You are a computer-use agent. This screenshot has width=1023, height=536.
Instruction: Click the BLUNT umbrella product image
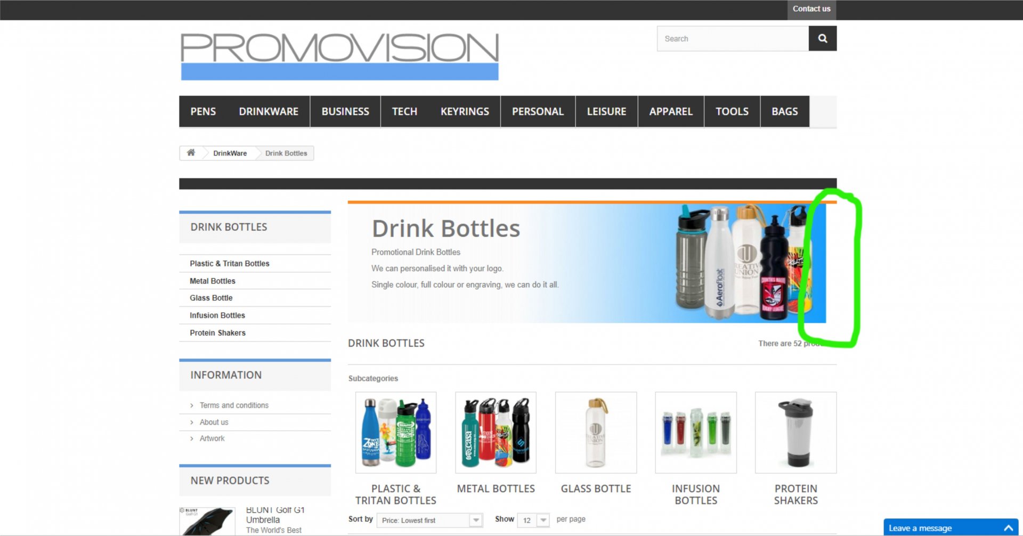tap(207, 522)
